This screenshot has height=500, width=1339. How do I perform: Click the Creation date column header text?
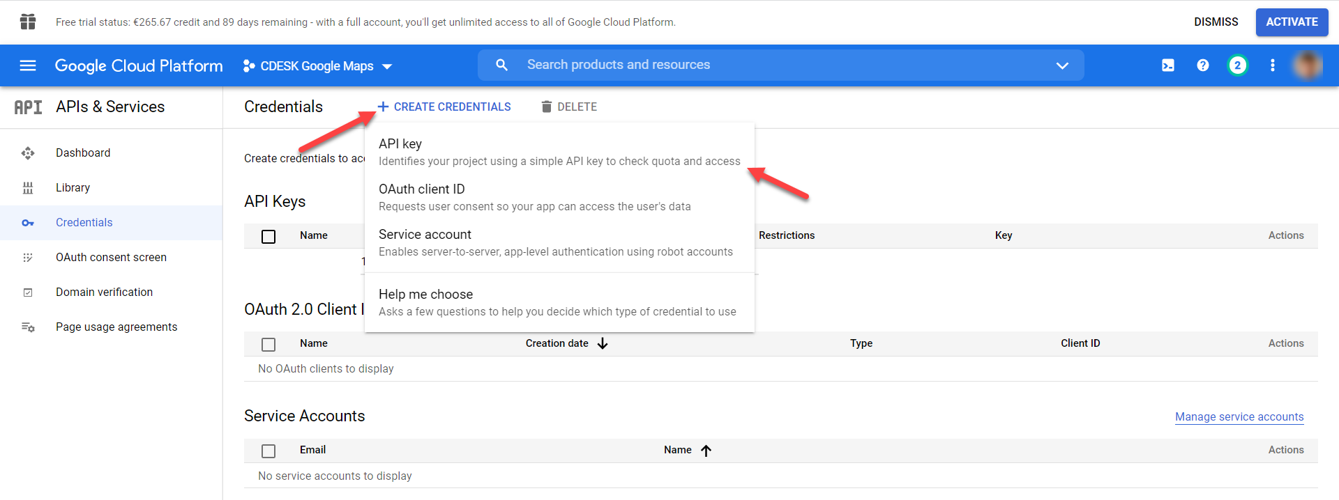click(x=557, y=343)
